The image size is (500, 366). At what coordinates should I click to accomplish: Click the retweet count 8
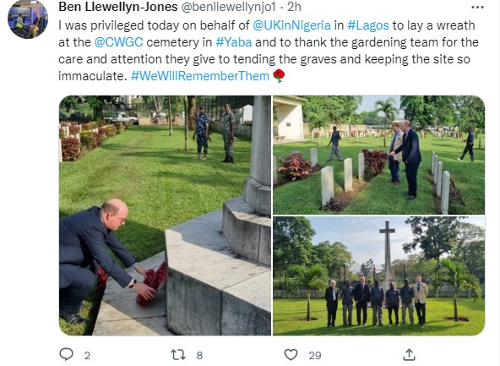pyautogui.click(x=199, y=356)
